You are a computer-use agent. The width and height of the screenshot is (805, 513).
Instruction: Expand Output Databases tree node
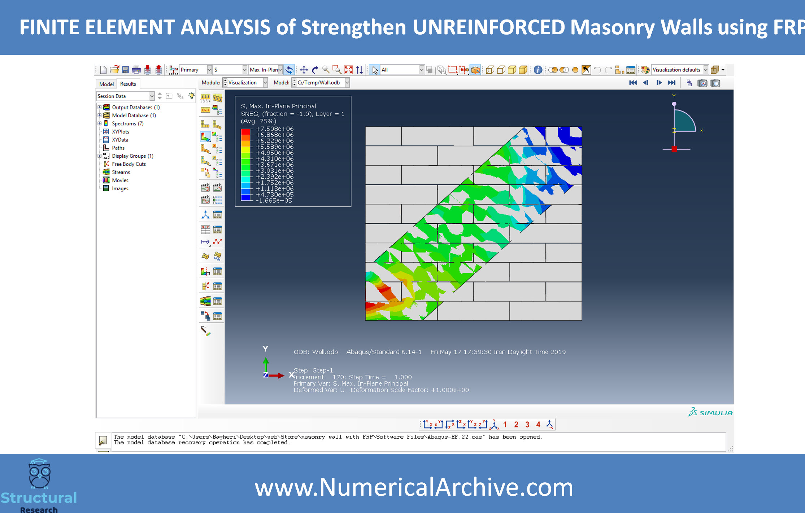pyautogui.click(x=100, y=107)
